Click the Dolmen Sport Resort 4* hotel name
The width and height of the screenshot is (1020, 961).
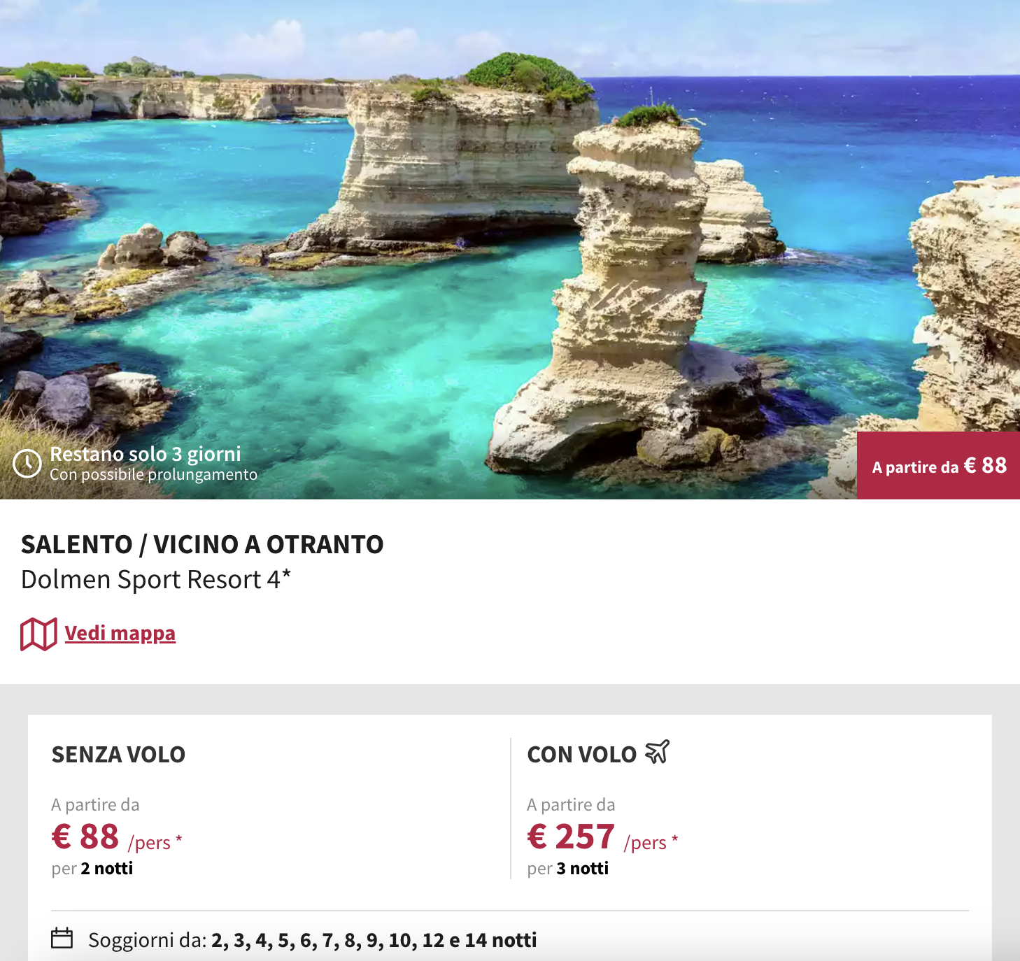point(156,580)
